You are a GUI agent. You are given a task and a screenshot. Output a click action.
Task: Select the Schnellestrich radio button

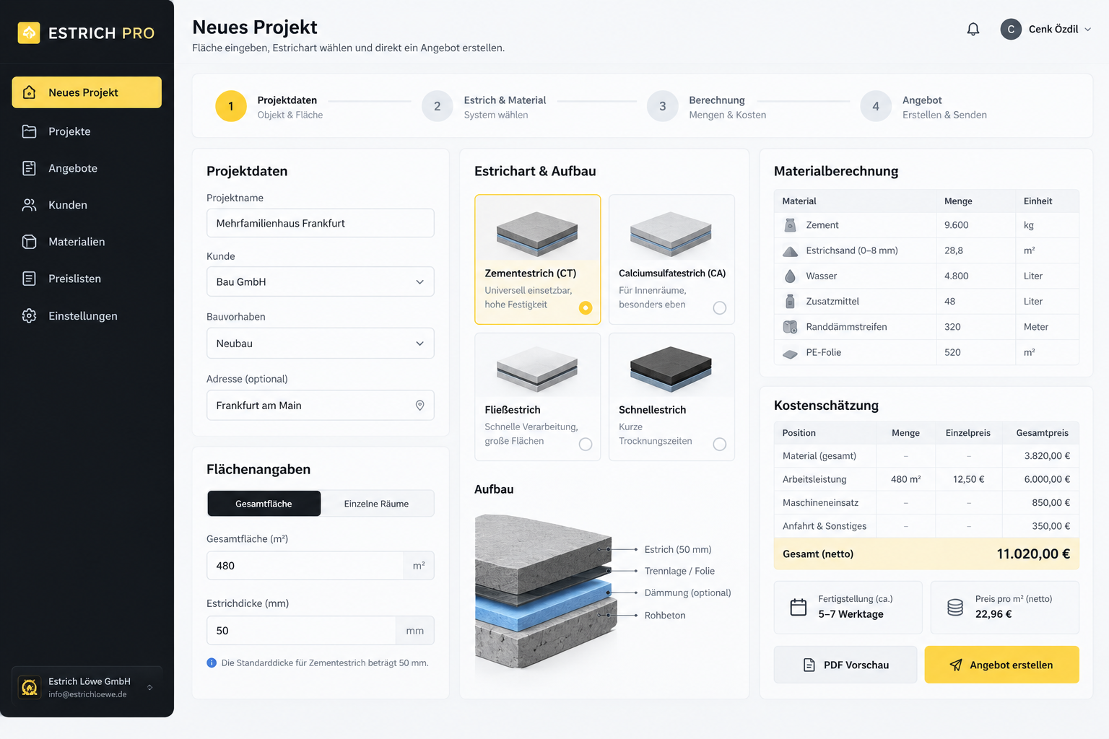(720, 445)
